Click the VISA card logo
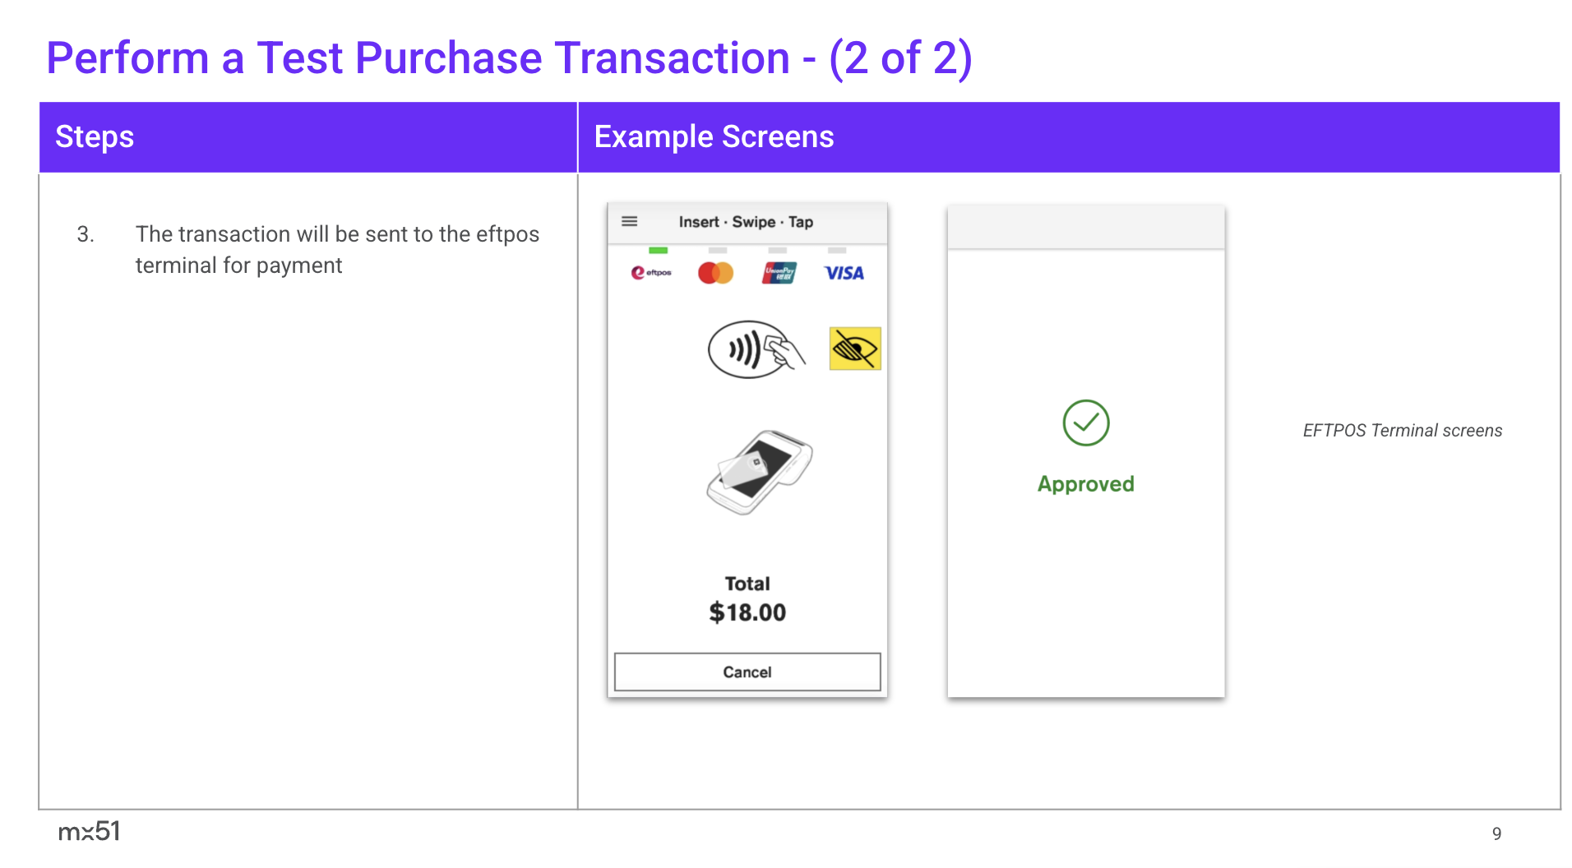The height and width of the screenshot is (868, 1572). click(844, 273)
